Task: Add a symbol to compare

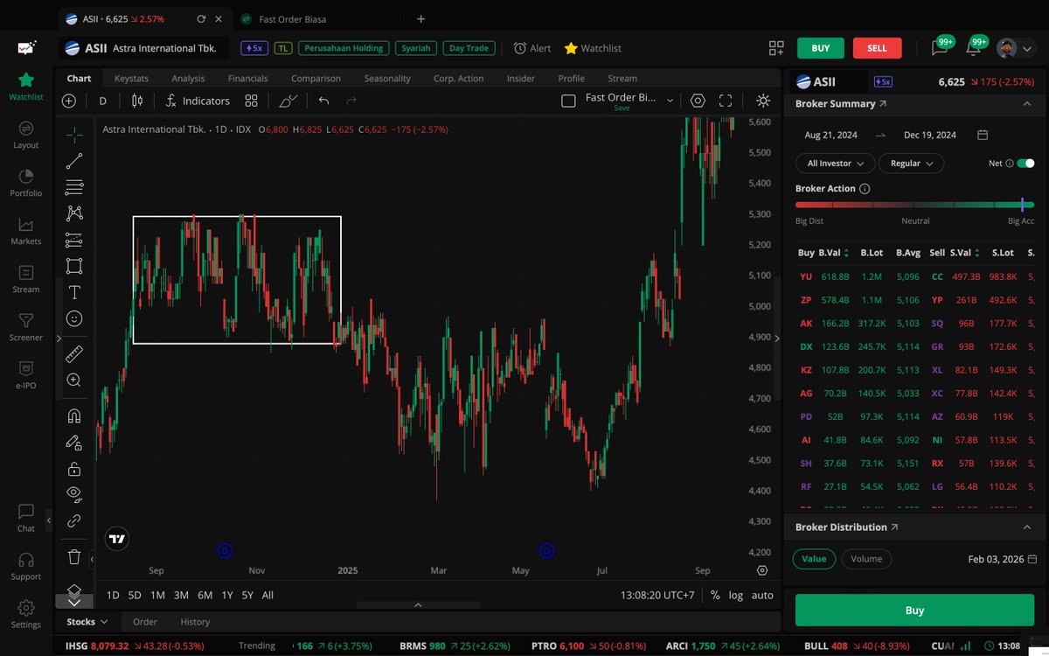Action: point(69,101)
